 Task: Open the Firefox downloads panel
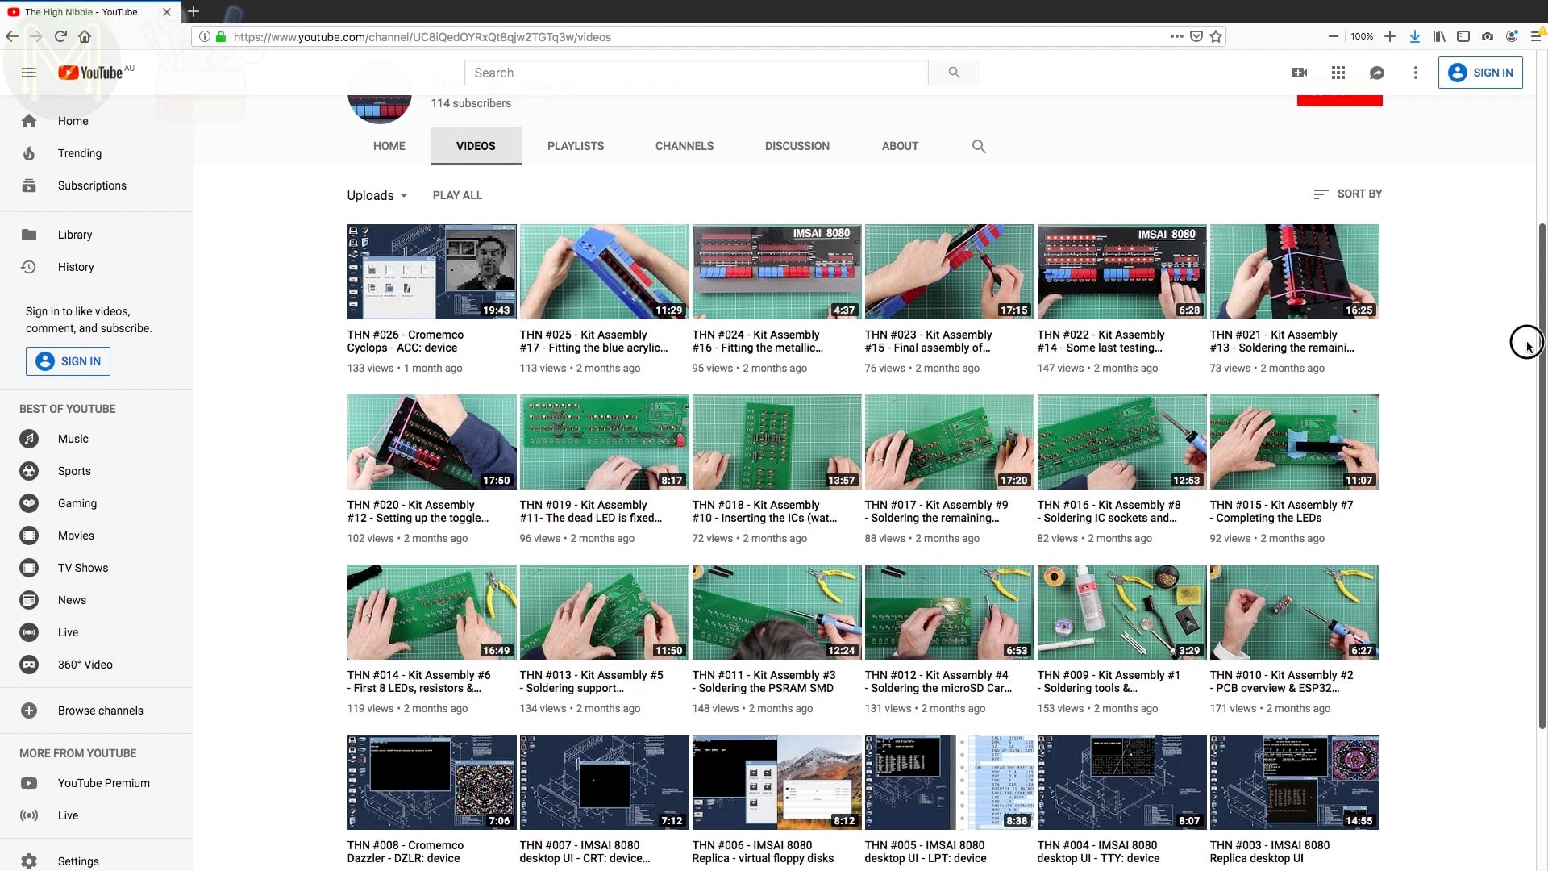1415,36
